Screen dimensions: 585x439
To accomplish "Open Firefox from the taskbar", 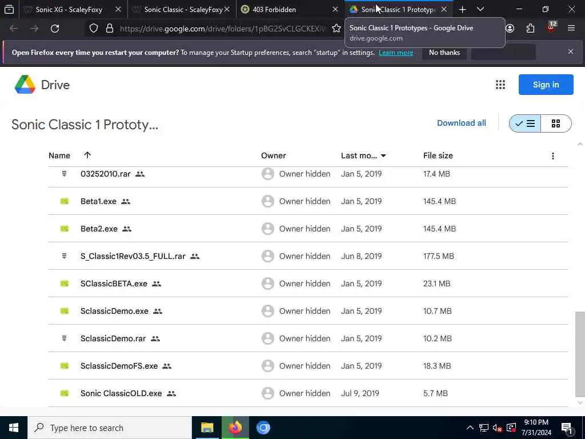I will coord(235,428).
